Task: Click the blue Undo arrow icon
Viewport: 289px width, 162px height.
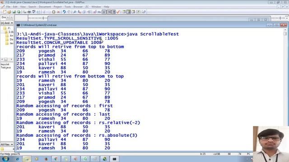Action: point(64,12)
